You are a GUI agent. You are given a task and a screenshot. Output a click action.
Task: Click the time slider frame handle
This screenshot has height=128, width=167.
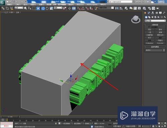click(x=10, y=117)
